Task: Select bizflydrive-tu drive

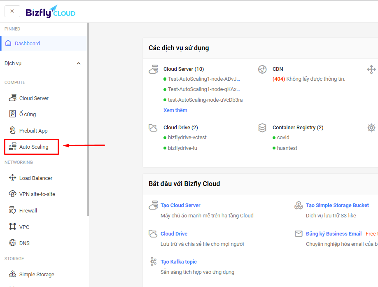Action: pos(182,148)
